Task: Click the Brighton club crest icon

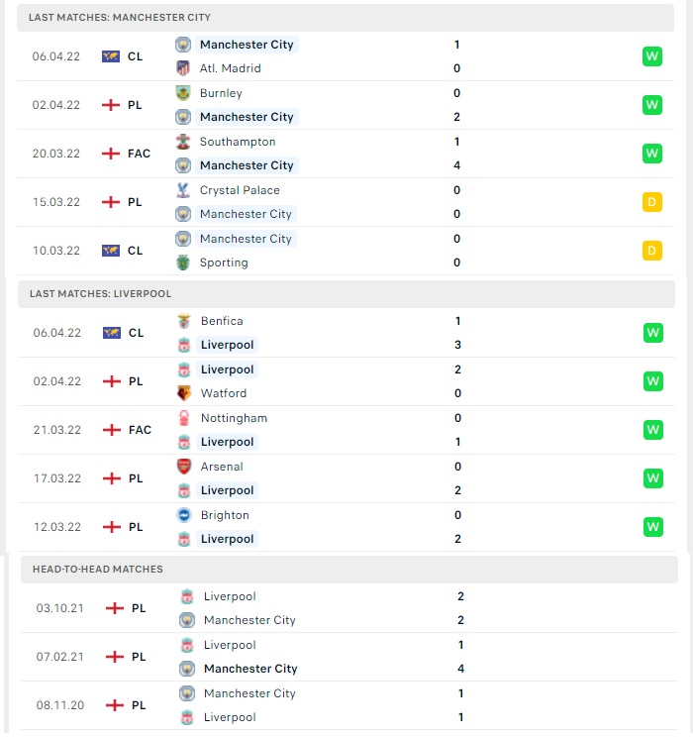Action: point(184,515)
